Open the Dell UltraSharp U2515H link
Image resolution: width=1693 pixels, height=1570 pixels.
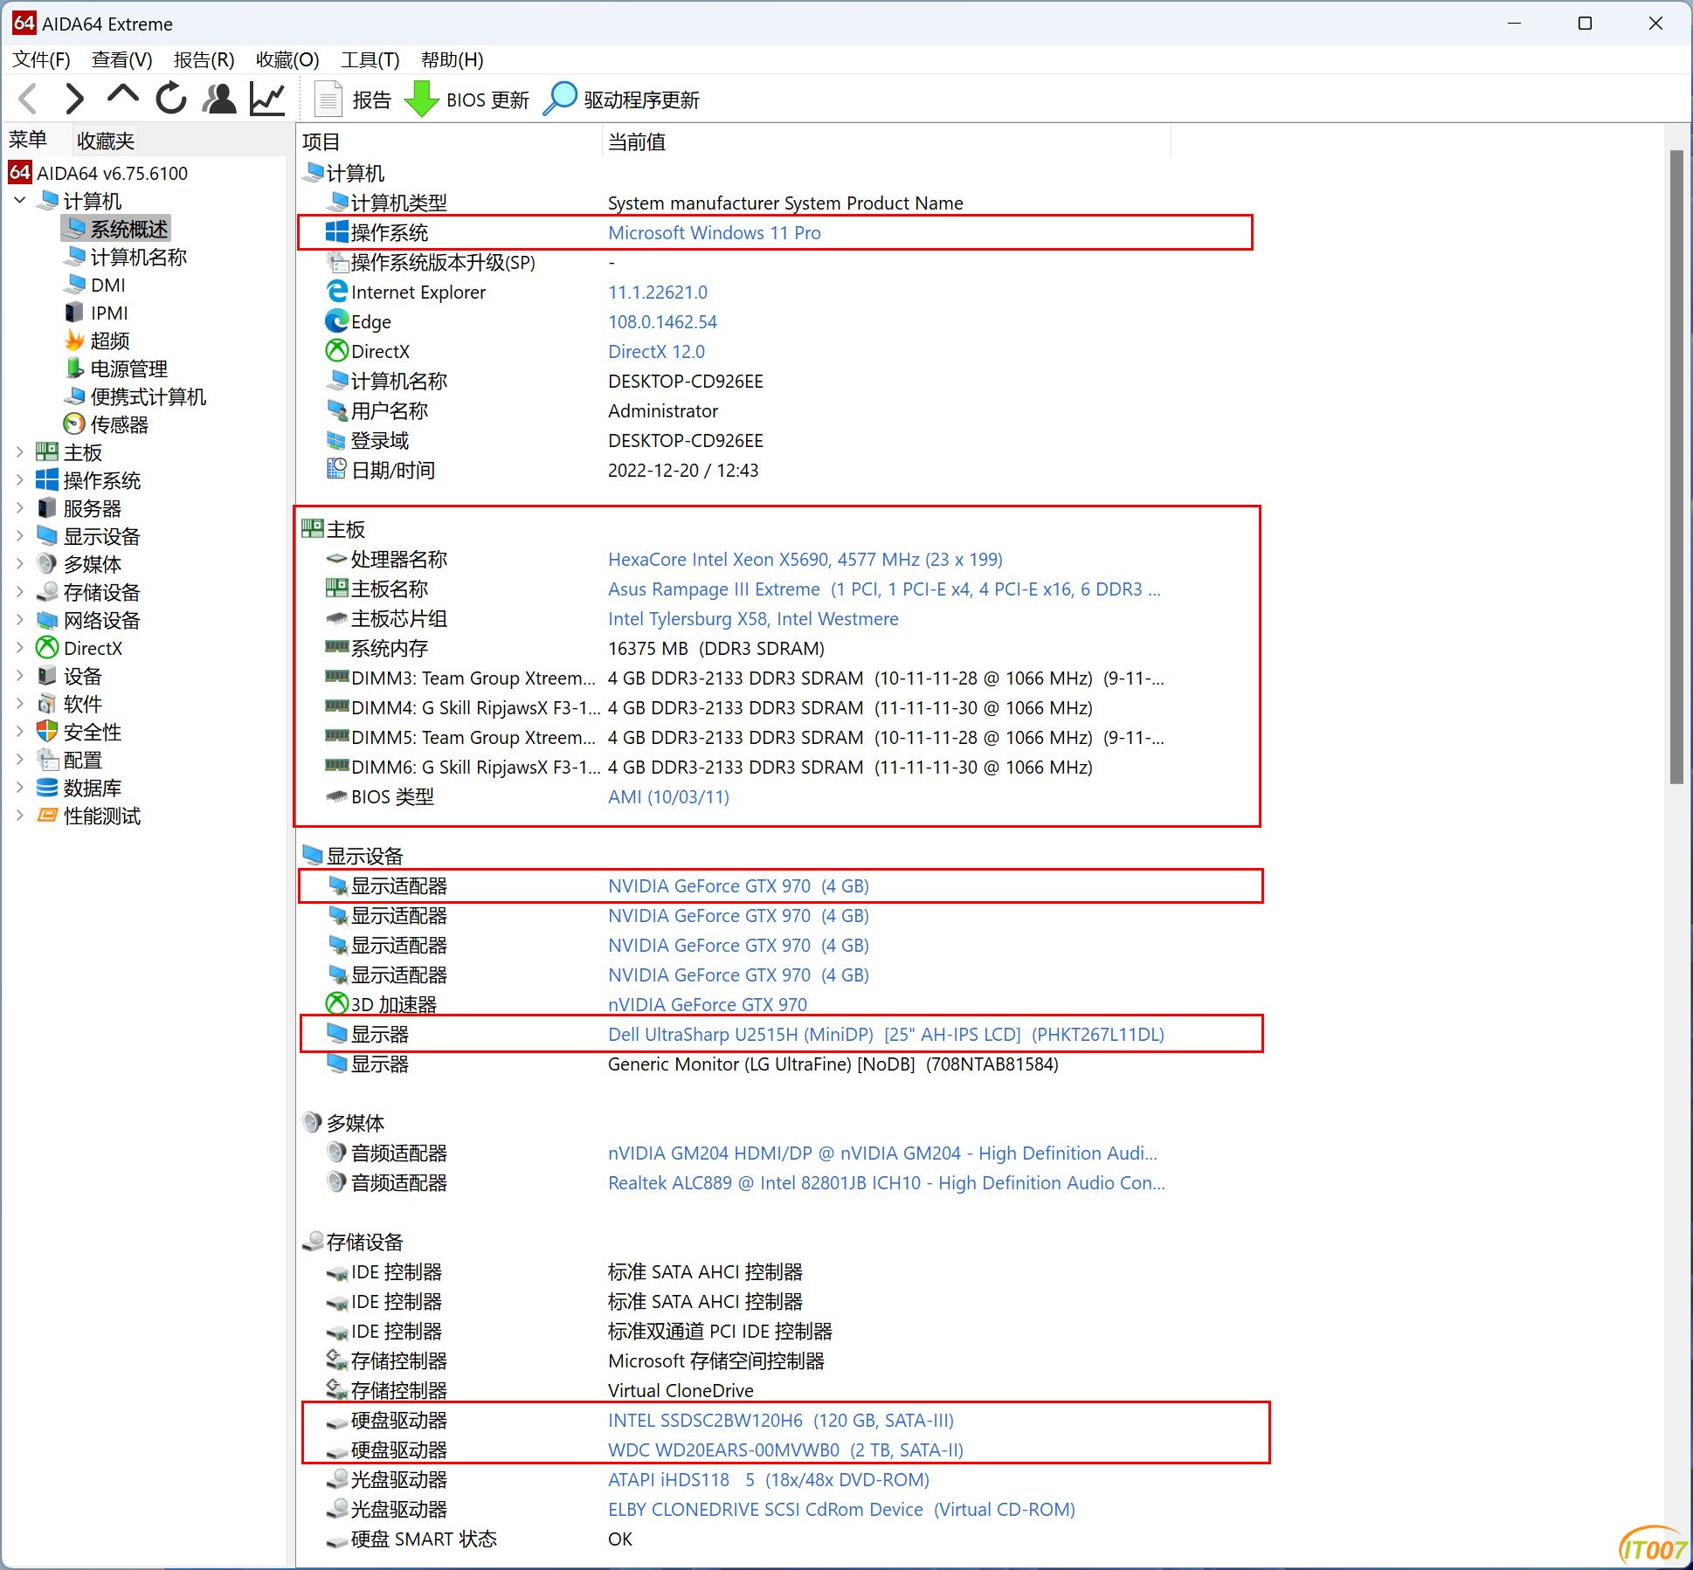(x=886, y=1034)
